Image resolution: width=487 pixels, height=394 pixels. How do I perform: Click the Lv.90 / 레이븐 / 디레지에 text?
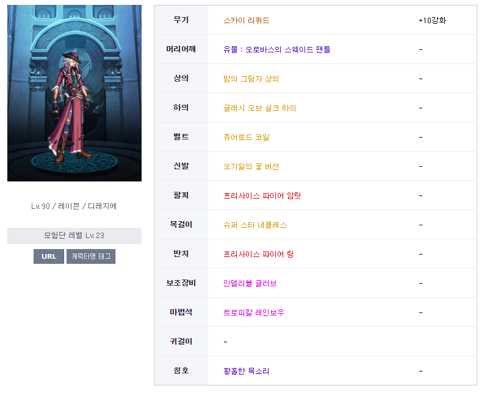[74, 206]
